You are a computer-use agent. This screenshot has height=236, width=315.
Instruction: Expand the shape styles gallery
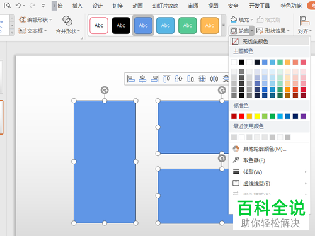[x=224, y=25]
